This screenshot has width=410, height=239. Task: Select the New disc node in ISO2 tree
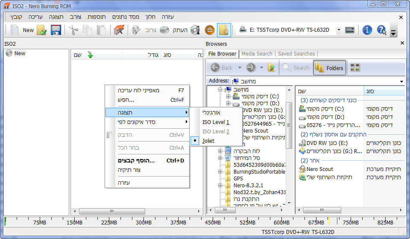[16, 53]
